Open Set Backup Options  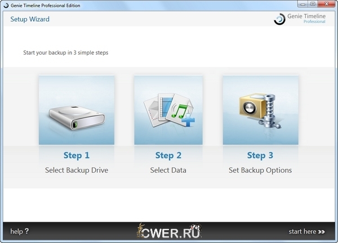tap(260, 170)
